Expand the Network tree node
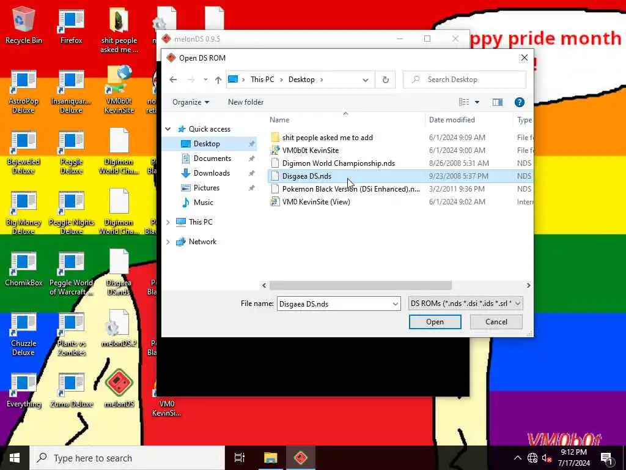The width and height of the screenshot is (626, 470). (168, 242)
